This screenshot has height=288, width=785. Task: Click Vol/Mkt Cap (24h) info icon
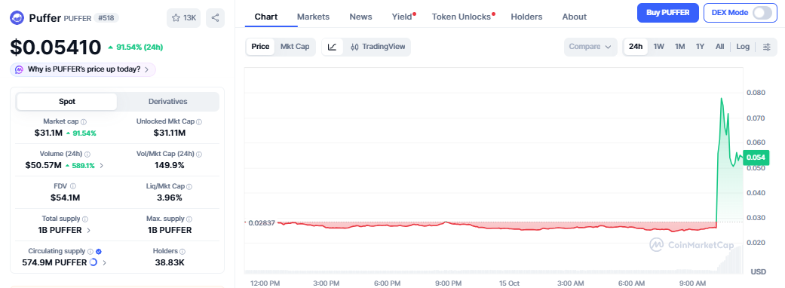click(199, 155)
